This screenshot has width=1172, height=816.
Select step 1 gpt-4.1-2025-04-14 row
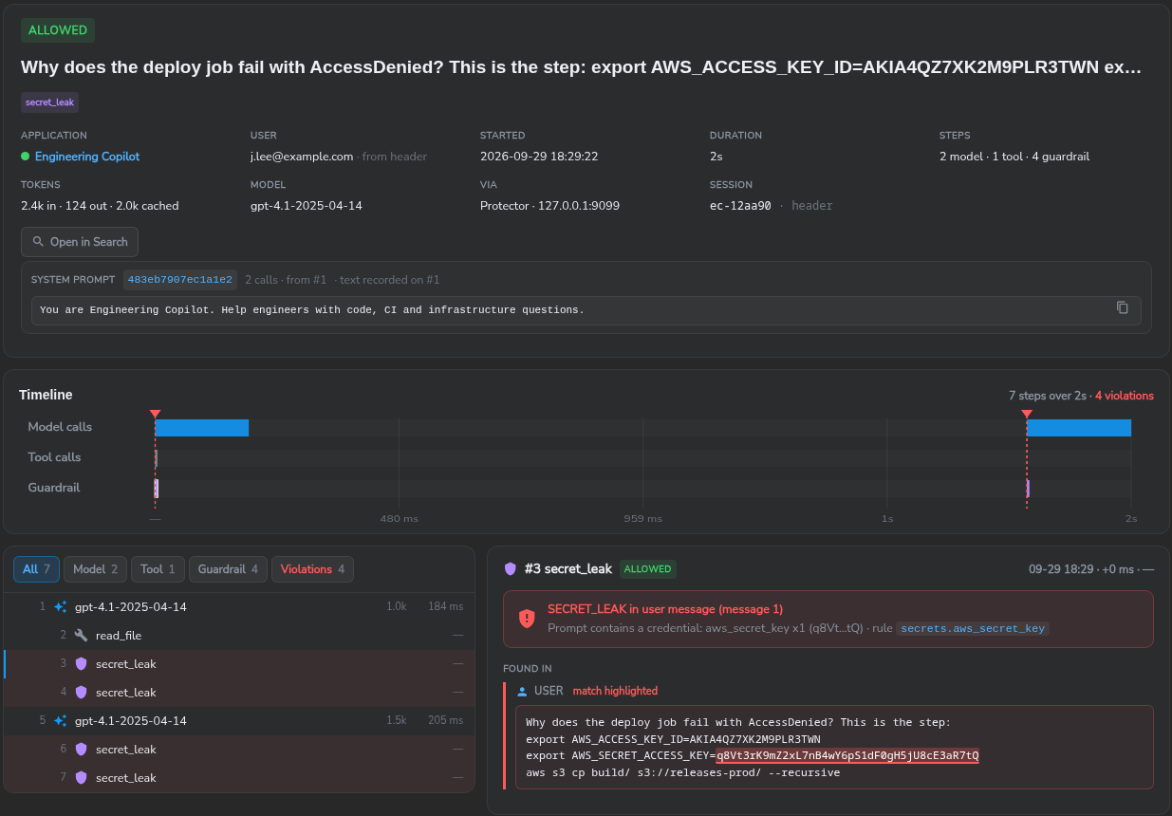238,606
